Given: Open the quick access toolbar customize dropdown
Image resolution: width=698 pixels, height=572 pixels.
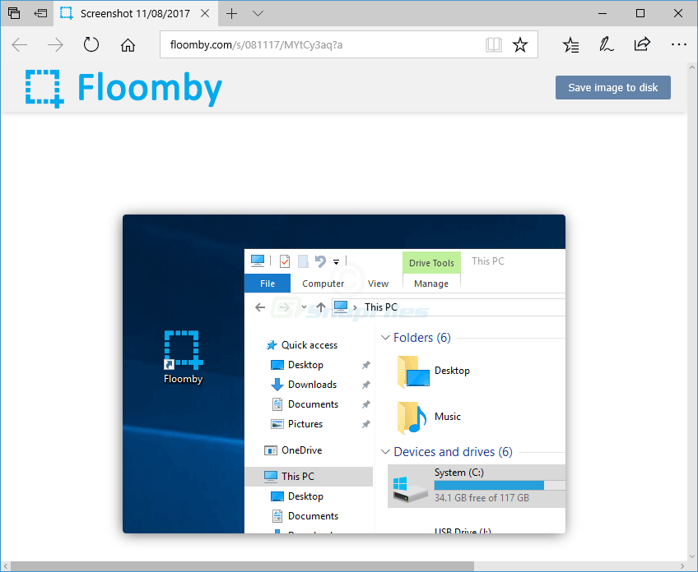Looking at the screenshot, I should click(x=336, y=261).
